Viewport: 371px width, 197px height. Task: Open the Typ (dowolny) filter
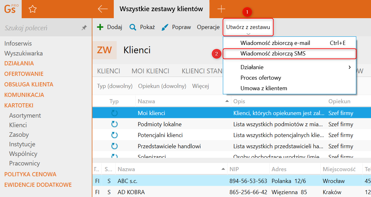coord(115,86)
